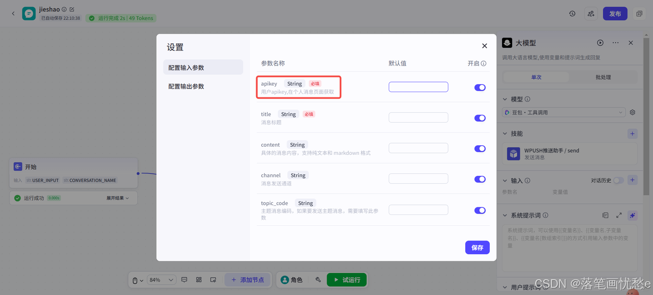Open the jieshao bot avatar icon
The image size is (653, 295).
[29, 13]
